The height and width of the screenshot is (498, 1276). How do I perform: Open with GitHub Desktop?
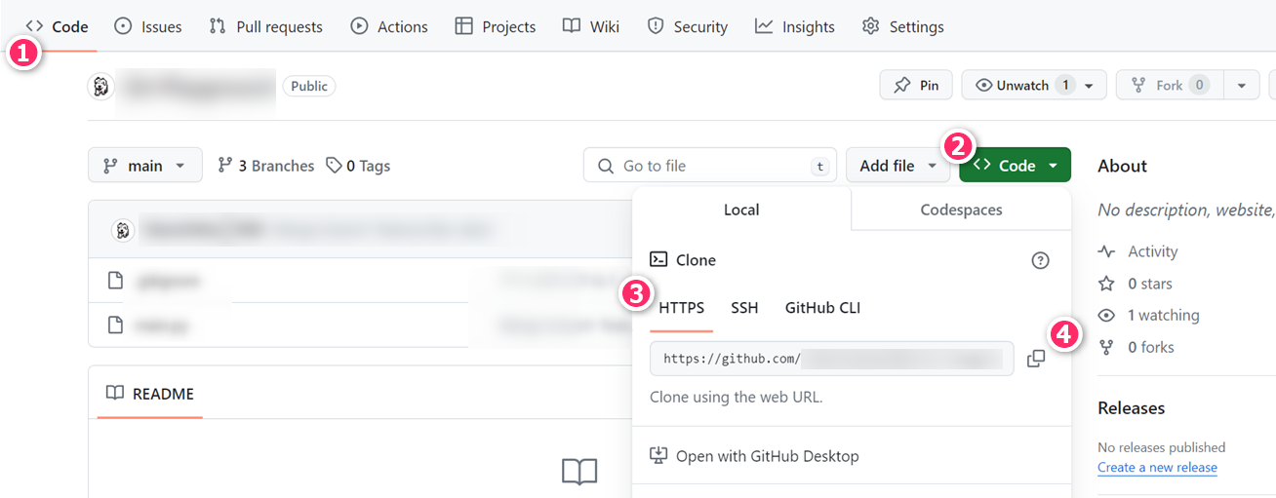(767, 456)
